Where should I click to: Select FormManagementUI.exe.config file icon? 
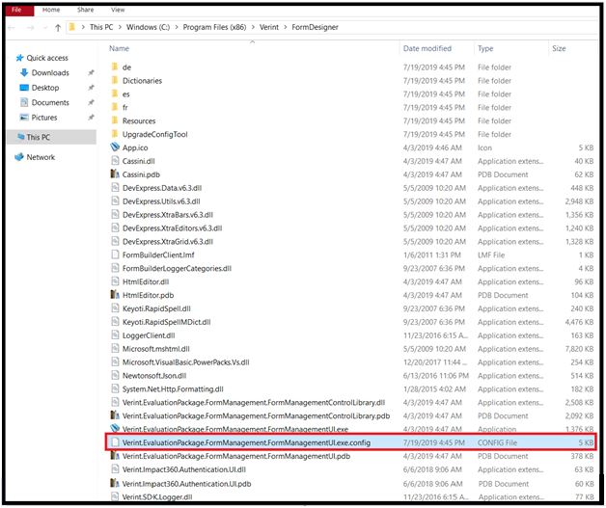pyautogui.click(x=115, y=442)
